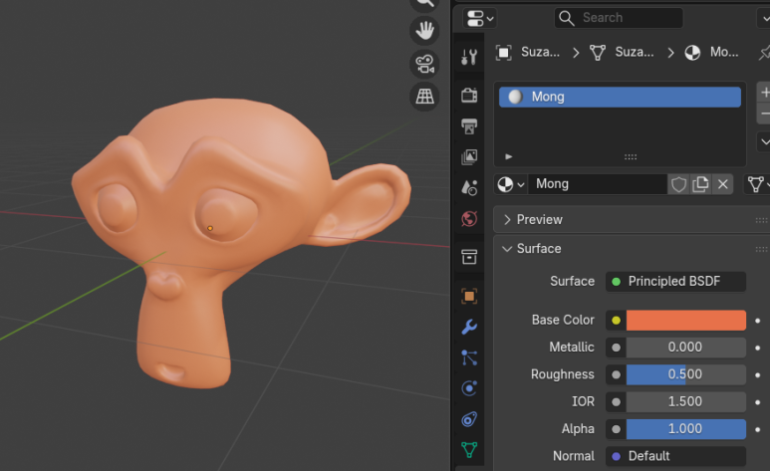Screen dimensions: 770x471
Task: Click the IOR 1.500 value field
Action: [686, 401]
